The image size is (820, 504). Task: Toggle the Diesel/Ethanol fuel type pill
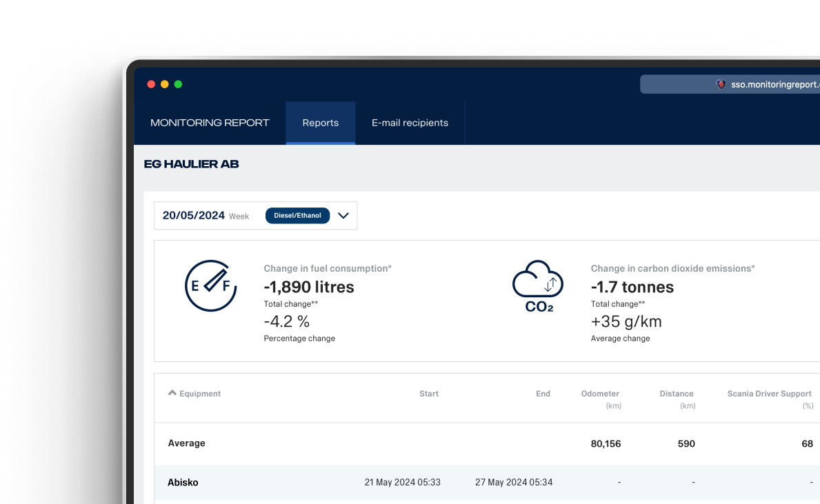click(297, 216)
